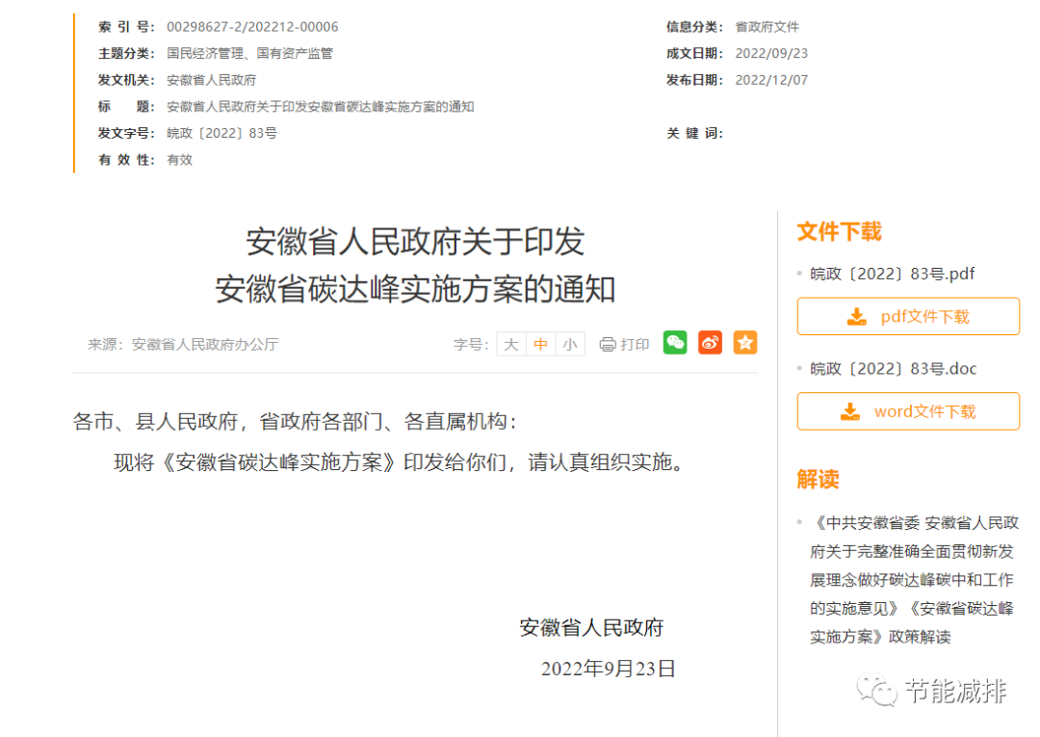Click the 发文机关 label
This screenshot has width=1040, height=737.
point(126,80)
